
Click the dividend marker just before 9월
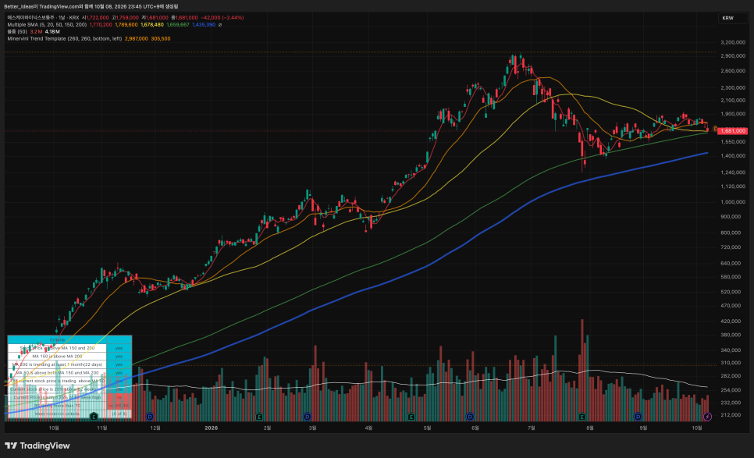point(638,416)
